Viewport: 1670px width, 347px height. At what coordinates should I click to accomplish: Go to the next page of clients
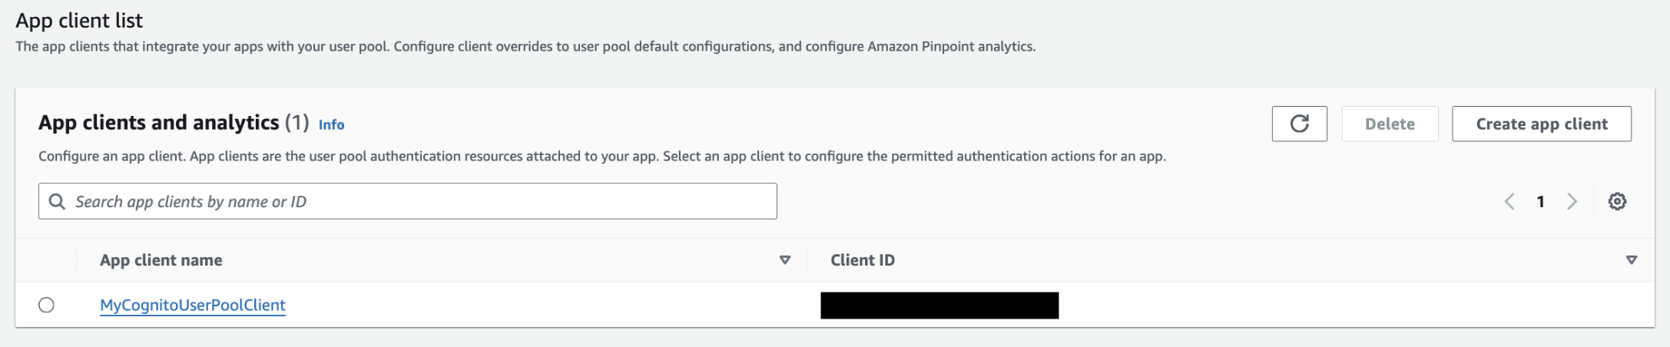[x=1572, y=201]
